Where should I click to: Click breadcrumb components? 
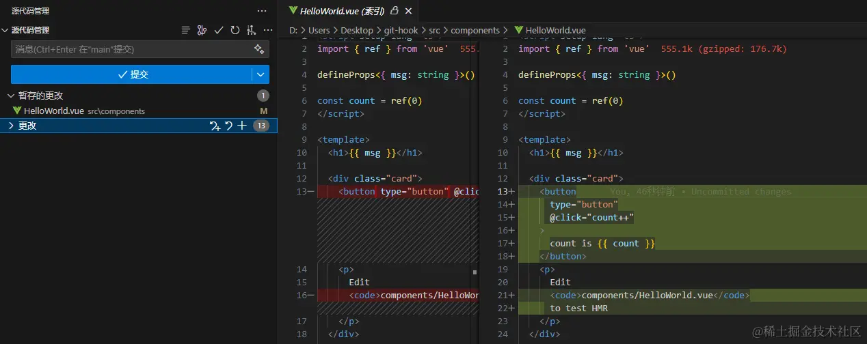(475, 30)
